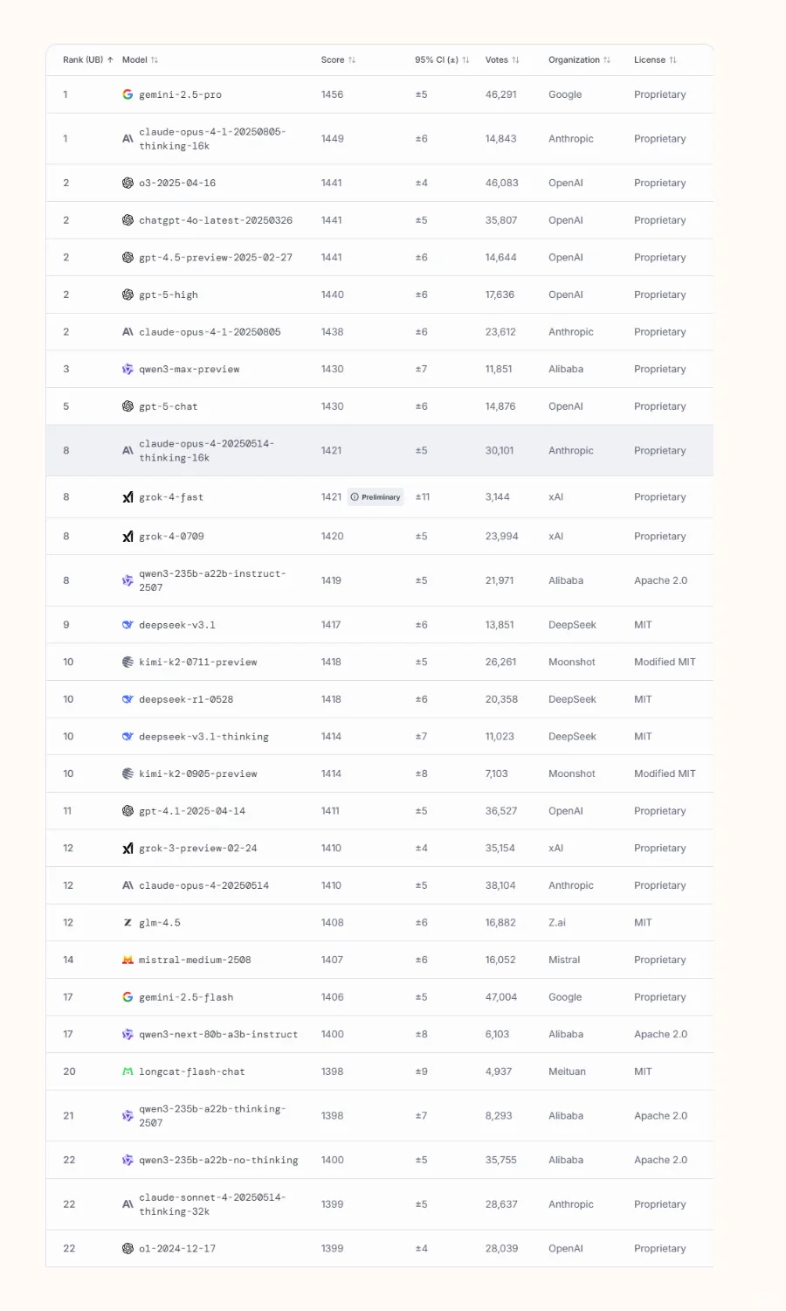Click the OpenAI icon next to o3-2025-04-16

coord(128,183)
